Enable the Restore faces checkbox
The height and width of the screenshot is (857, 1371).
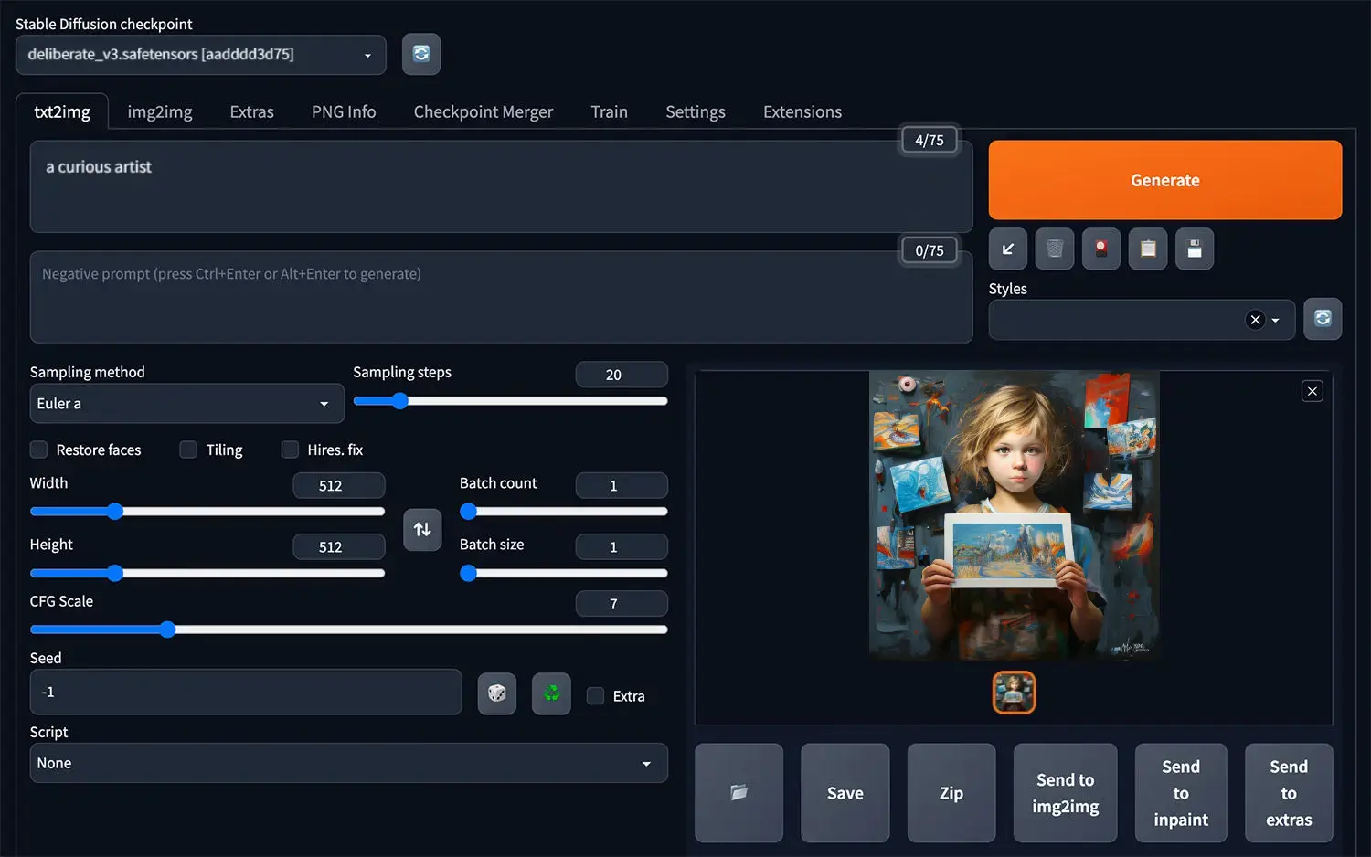(38, 450)
